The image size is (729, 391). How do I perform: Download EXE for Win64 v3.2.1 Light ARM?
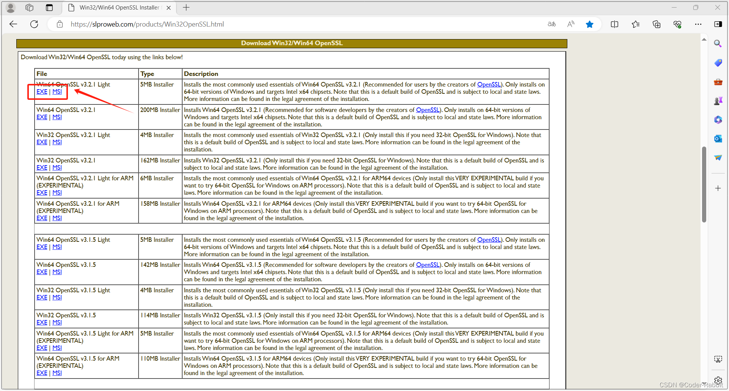click(42, 193)
